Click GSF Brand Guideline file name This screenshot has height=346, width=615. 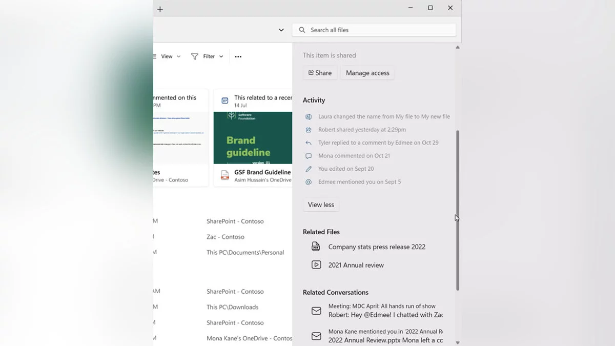(x=262, y=172)
